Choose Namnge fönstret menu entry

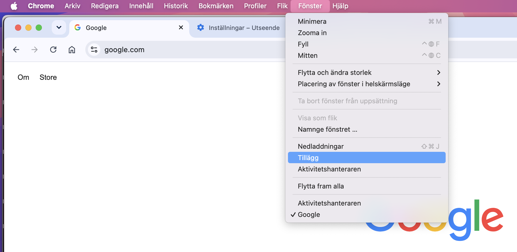click(367, 129)
